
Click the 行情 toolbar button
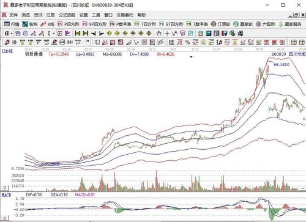[x=12, y=24]
